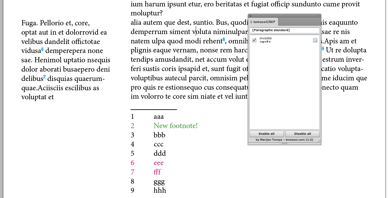Click the pink footnote text 'eee'

pyautogui.click(x=158, y=163)
